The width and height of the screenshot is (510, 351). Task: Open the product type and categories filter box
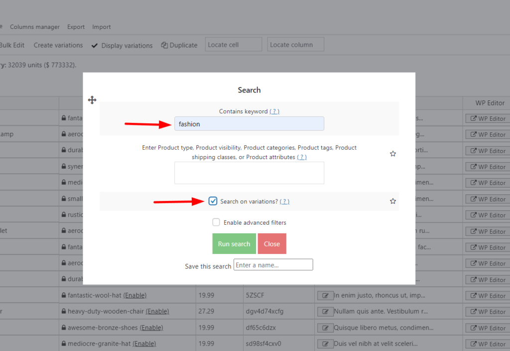(249, 173)
